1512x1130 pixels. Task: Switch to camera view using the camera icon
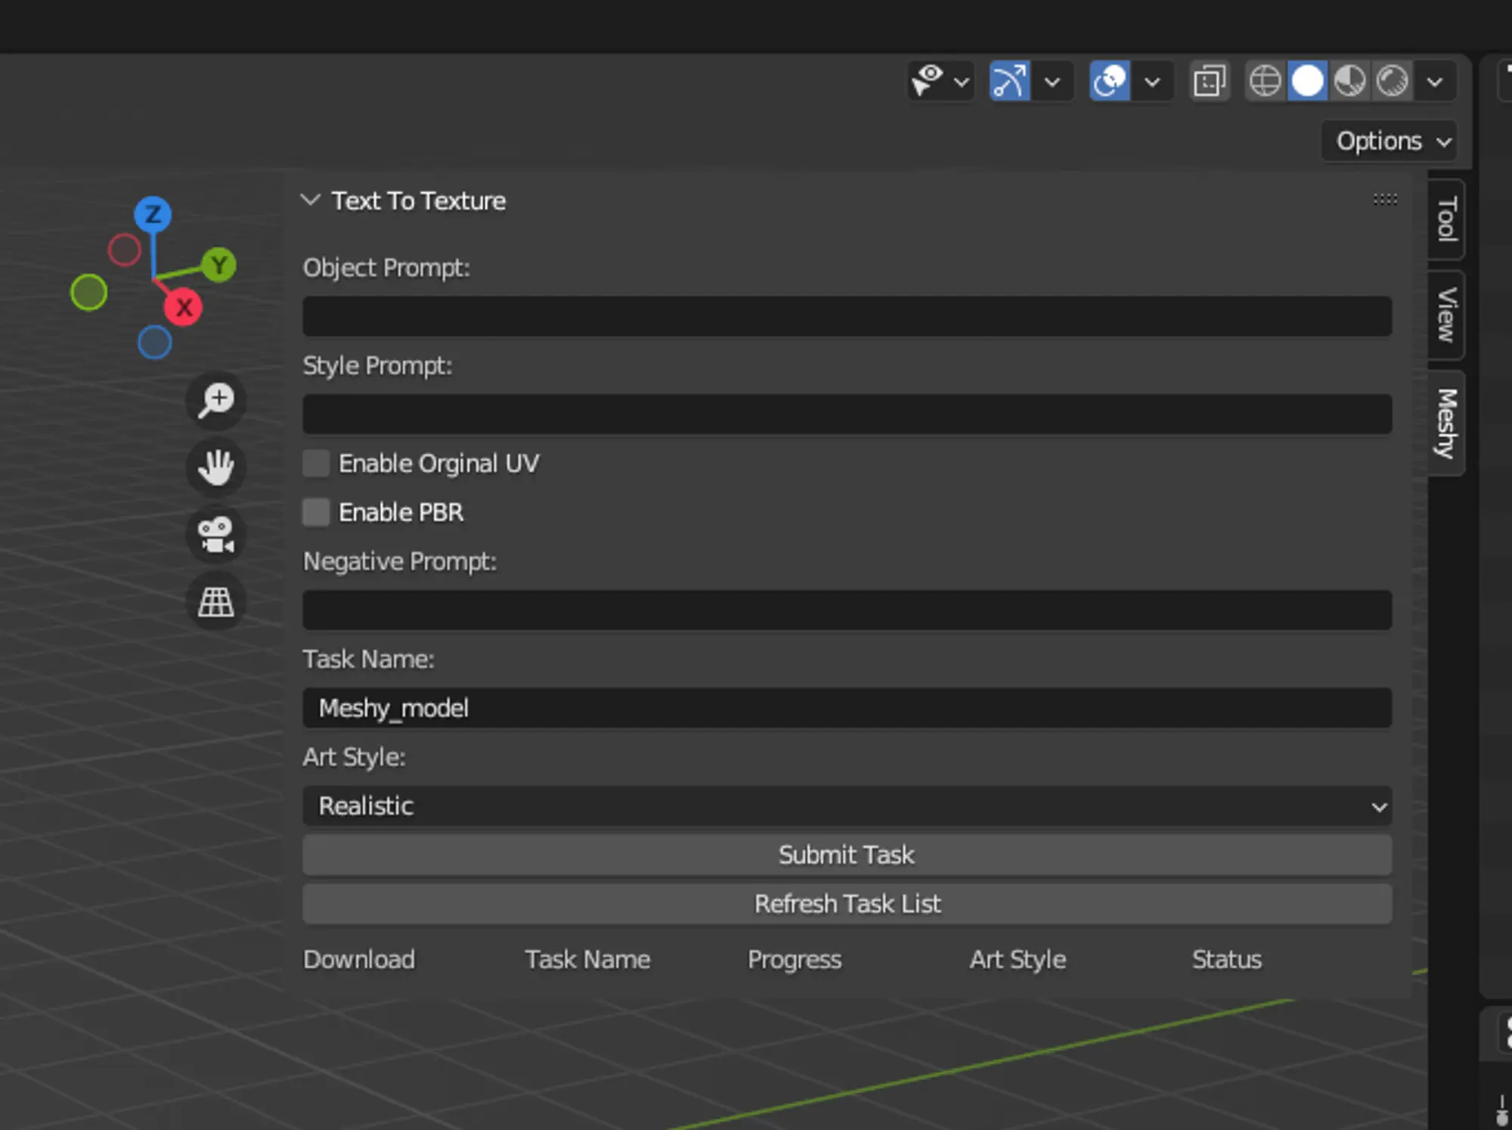coord(215,535)
